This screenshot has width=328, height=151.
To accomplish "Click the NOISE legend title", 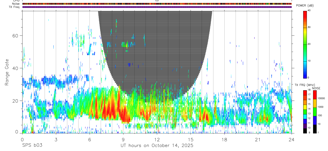I will [317, 88].
